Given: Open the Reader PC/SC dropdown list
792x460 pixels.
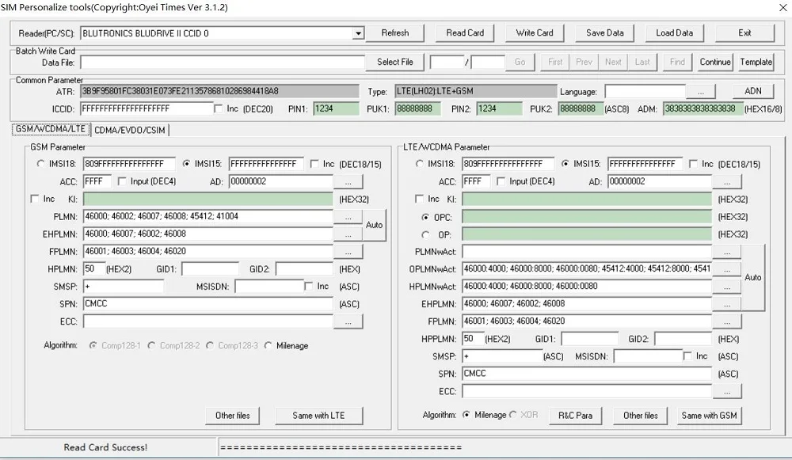Looking at the screenshot, I should tap(358, 33).
